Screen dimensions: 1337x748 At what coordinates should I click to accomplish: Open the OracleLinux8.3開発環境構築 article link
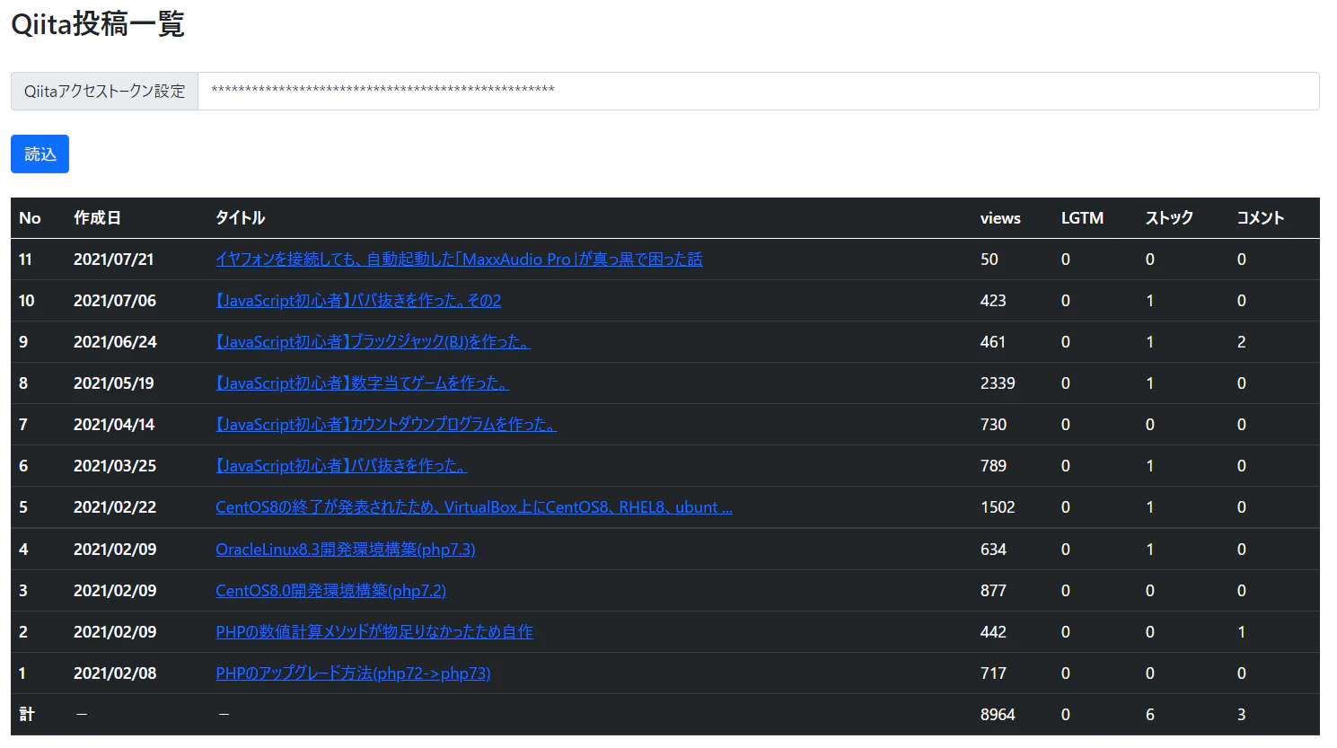[x=346, y=550]
